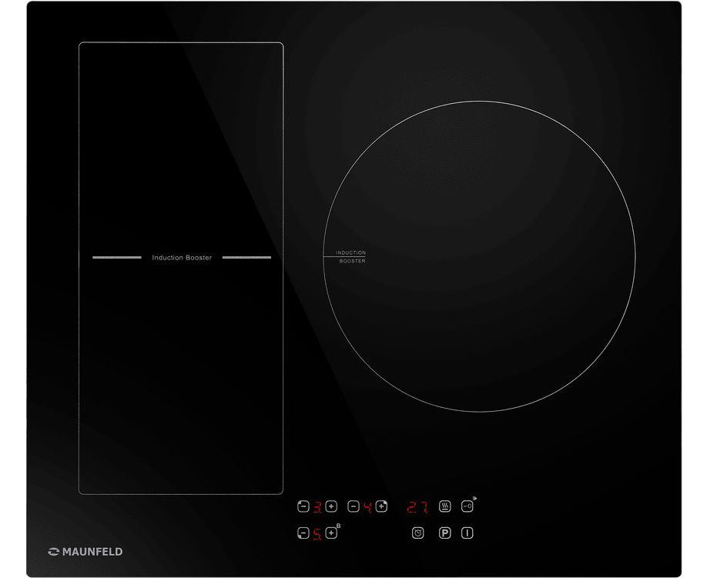
Task: Tap the red 27 timer display
Action: pos(417,506)
